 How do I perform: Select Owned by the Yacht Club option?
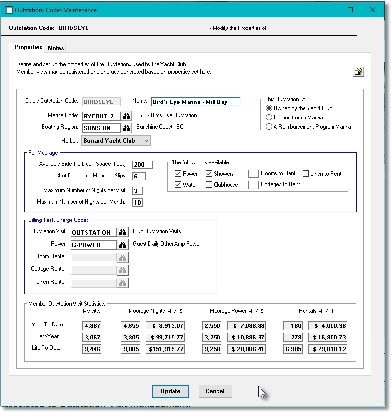pos(269,108)
